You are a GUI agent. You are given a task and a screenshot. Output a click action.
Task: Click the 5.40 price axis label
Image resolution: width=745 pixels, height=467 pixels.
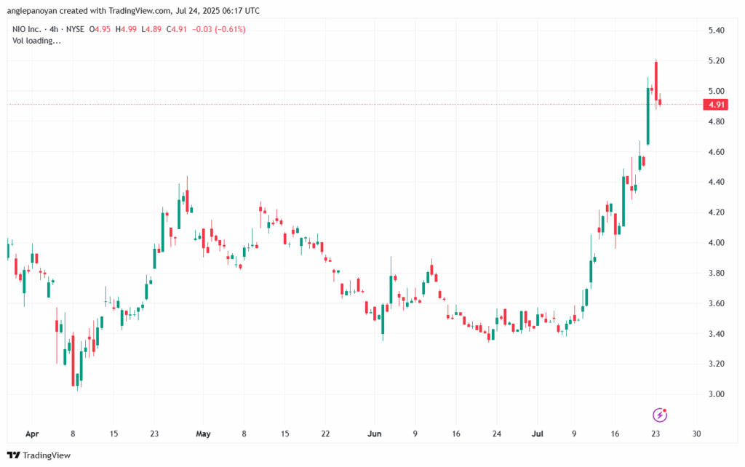coord(716,31)
